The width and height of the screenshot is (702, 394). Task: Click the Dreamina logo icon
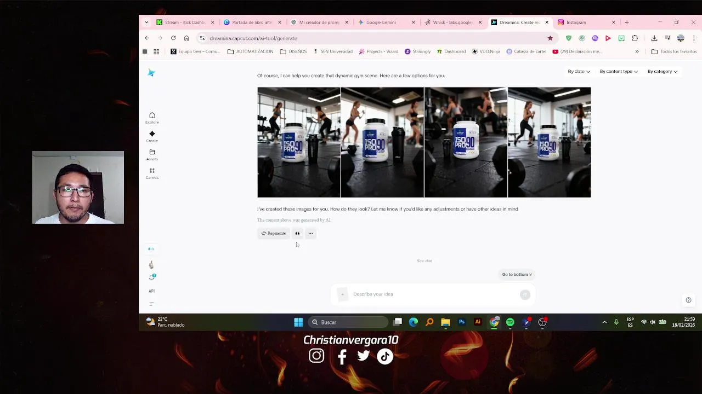pyautogui.click(x=151, y=73)
